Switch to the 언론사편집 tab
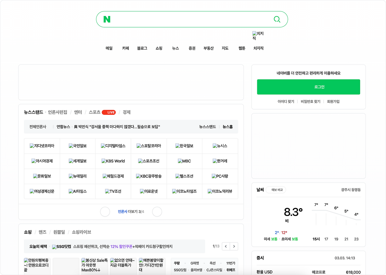Viewport: 386px width, 275px height. (x=58, y=112)
